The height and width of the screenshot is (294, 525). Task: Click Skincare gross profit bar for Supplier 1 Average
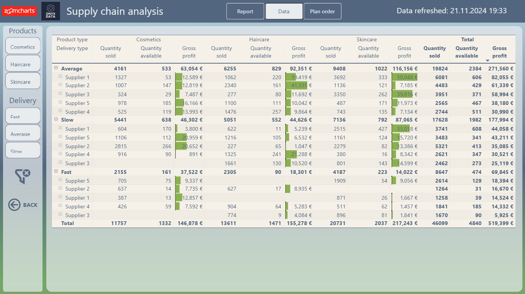404,77
